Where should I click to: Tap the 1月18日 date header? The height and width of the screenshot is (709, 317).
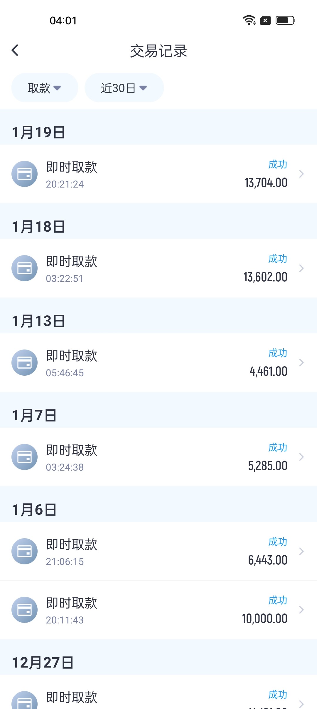point(38,227)
